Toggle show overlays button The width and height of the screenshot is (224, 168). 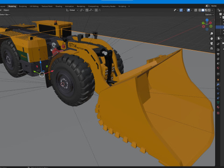point(189,10)
